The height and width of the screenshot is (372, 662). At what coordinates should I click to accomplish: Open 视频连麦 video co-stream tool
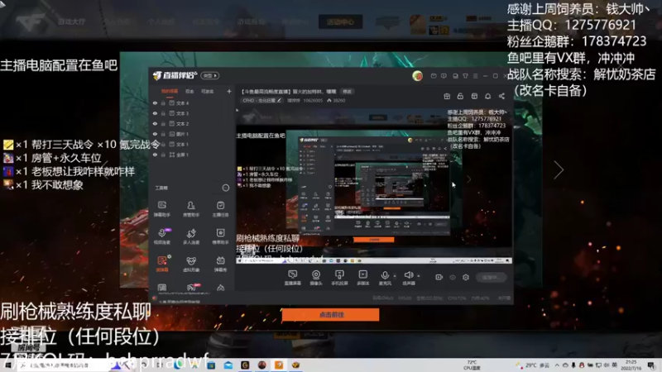click(161, 236)
